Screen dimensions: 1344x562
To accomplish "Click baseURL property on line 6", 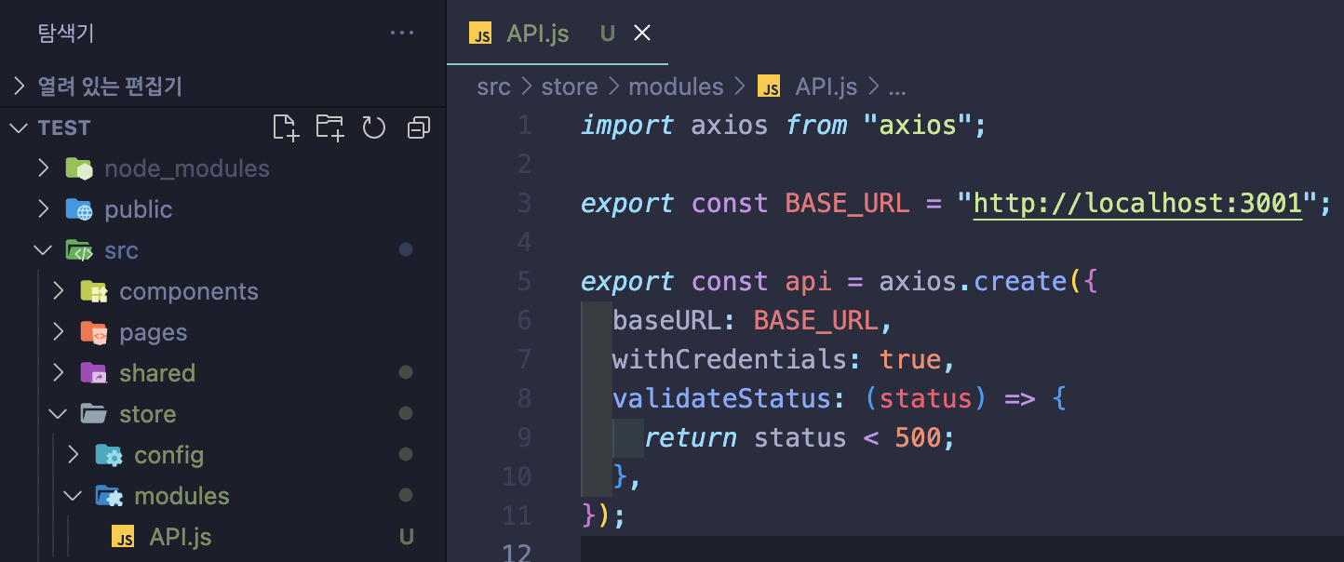I will pos(666,320).
